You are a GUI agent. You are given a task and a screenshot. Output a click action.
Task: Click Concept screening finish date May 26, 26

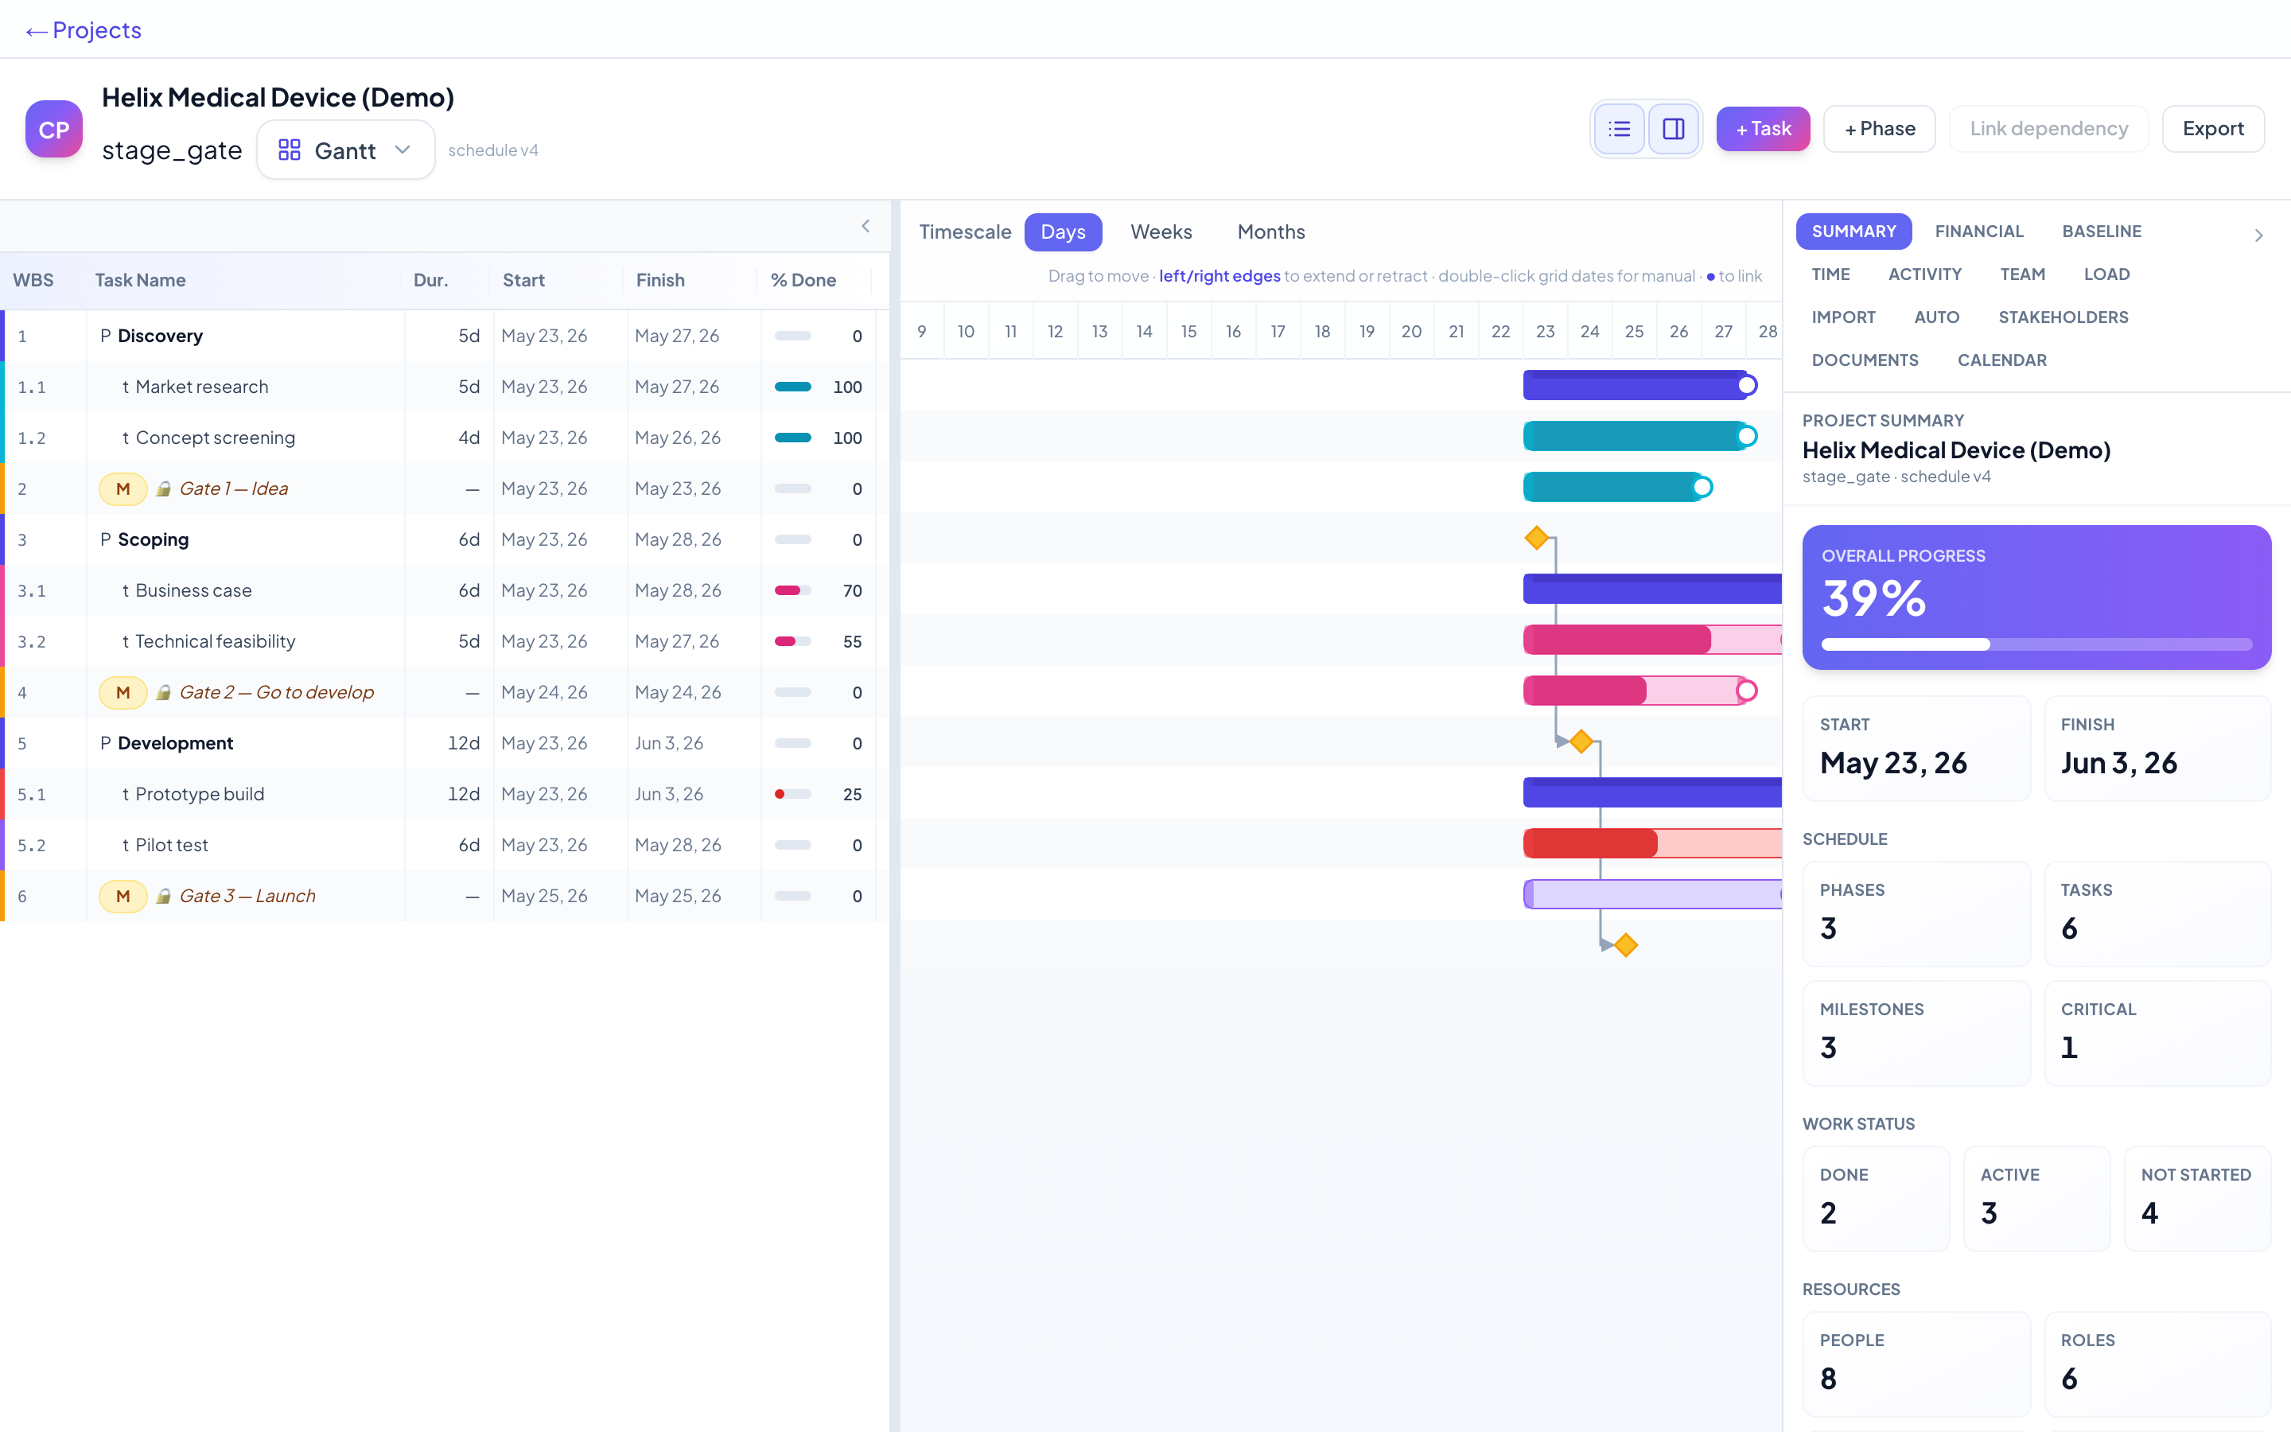[677, 438]
